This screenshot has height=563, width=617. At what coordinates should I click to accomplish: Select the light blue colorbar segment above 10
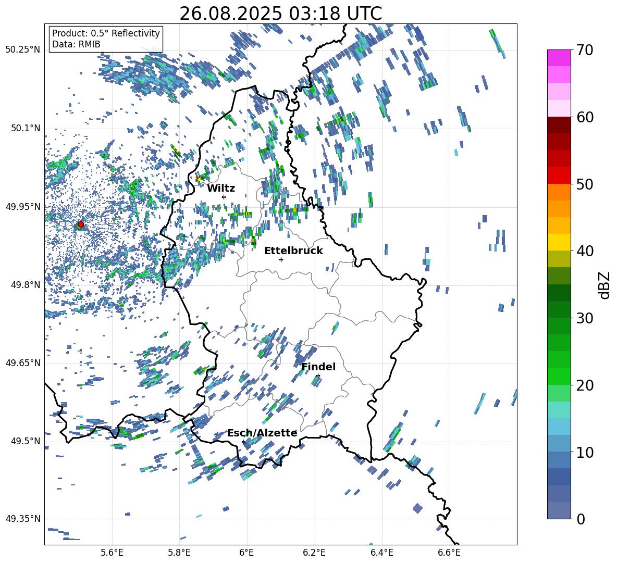(x=559, y=444)
